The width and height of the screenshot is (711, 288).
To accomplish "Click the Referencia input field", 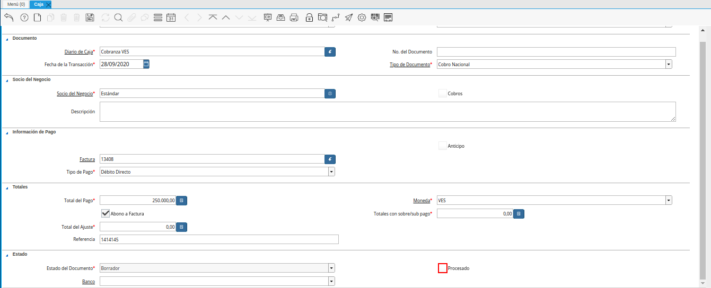I will (218, 239).
